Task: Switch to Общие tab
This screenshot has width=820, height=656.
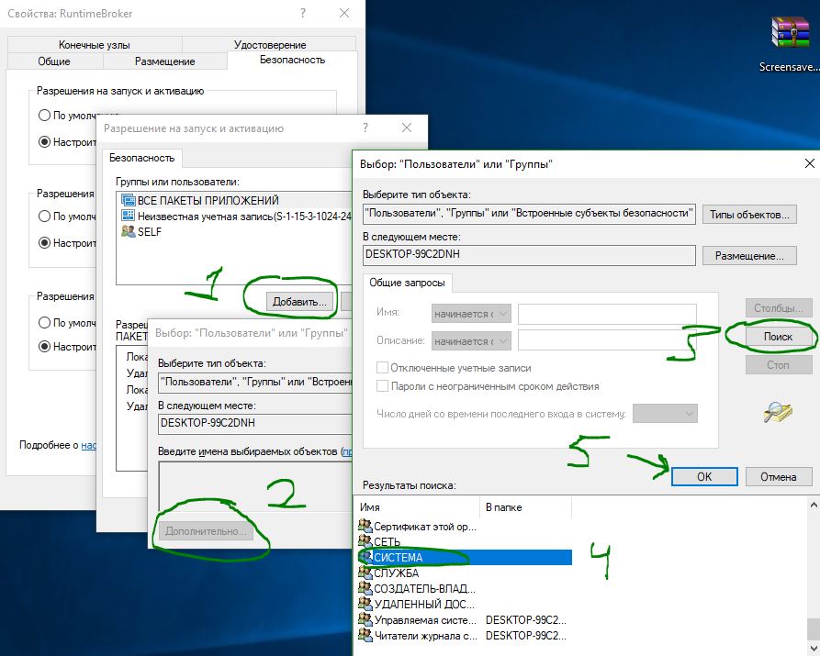Action: point(54,61)
